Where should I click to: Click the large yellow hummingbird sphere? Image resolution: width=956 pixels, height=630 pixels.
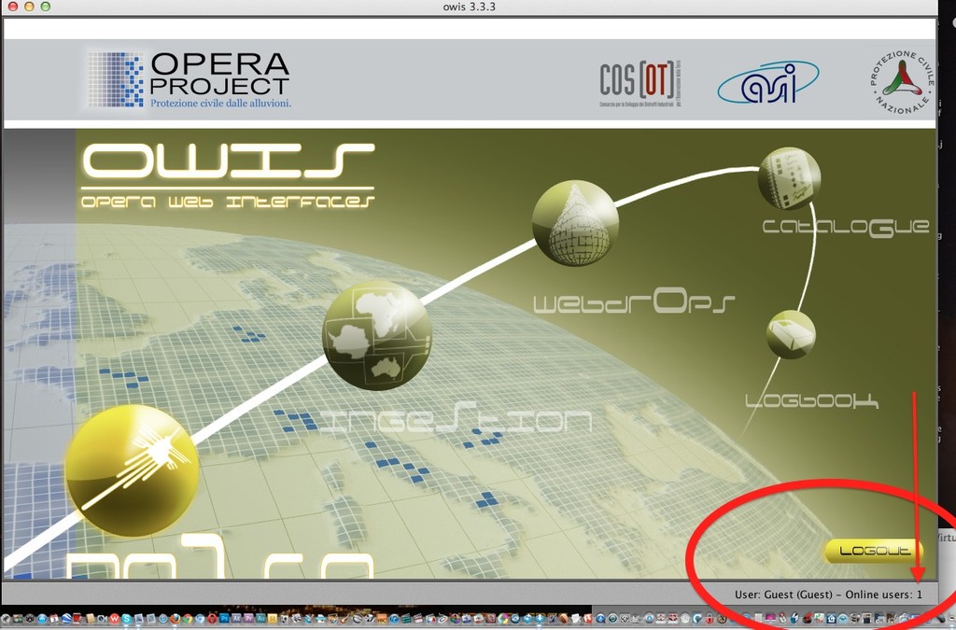pos(132,470)
